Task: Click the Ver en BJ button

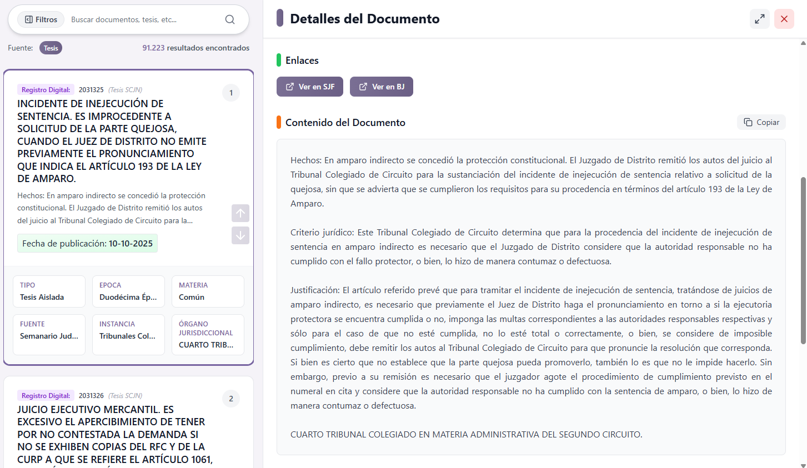Action: pos(382,86)
